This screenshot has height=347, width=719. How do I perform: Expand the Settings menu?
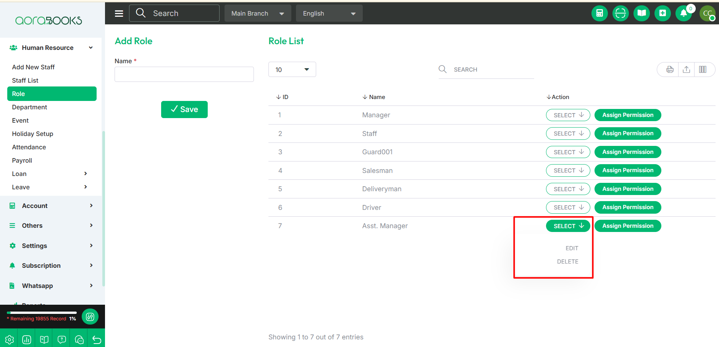coord(51,246)
